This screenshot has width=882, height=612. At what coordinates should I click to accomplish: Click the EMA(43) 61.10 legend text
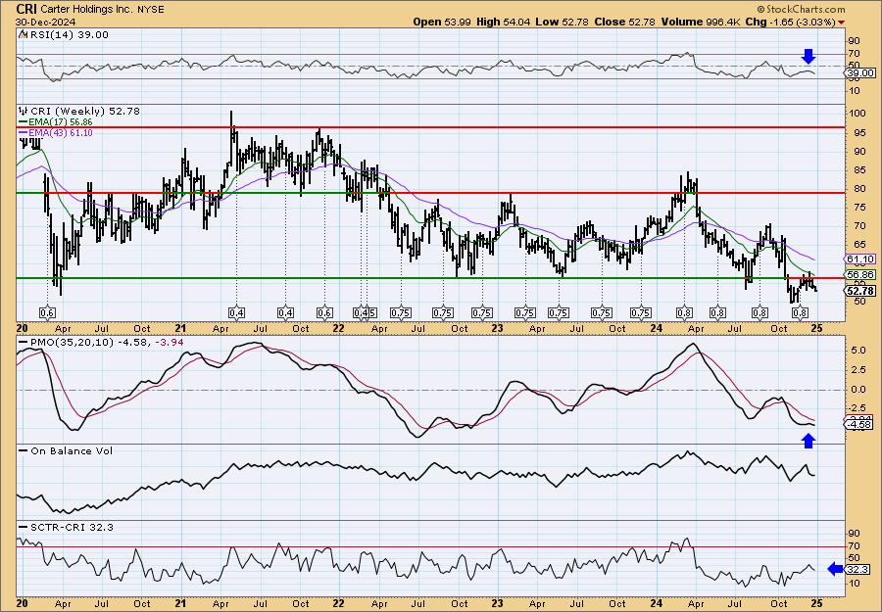point(61,132)
